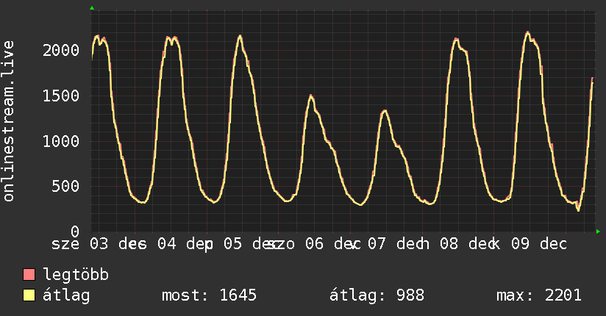Click the 08 dec date label
The width and height of the screenshot is (606, 316).
point(469,244)
